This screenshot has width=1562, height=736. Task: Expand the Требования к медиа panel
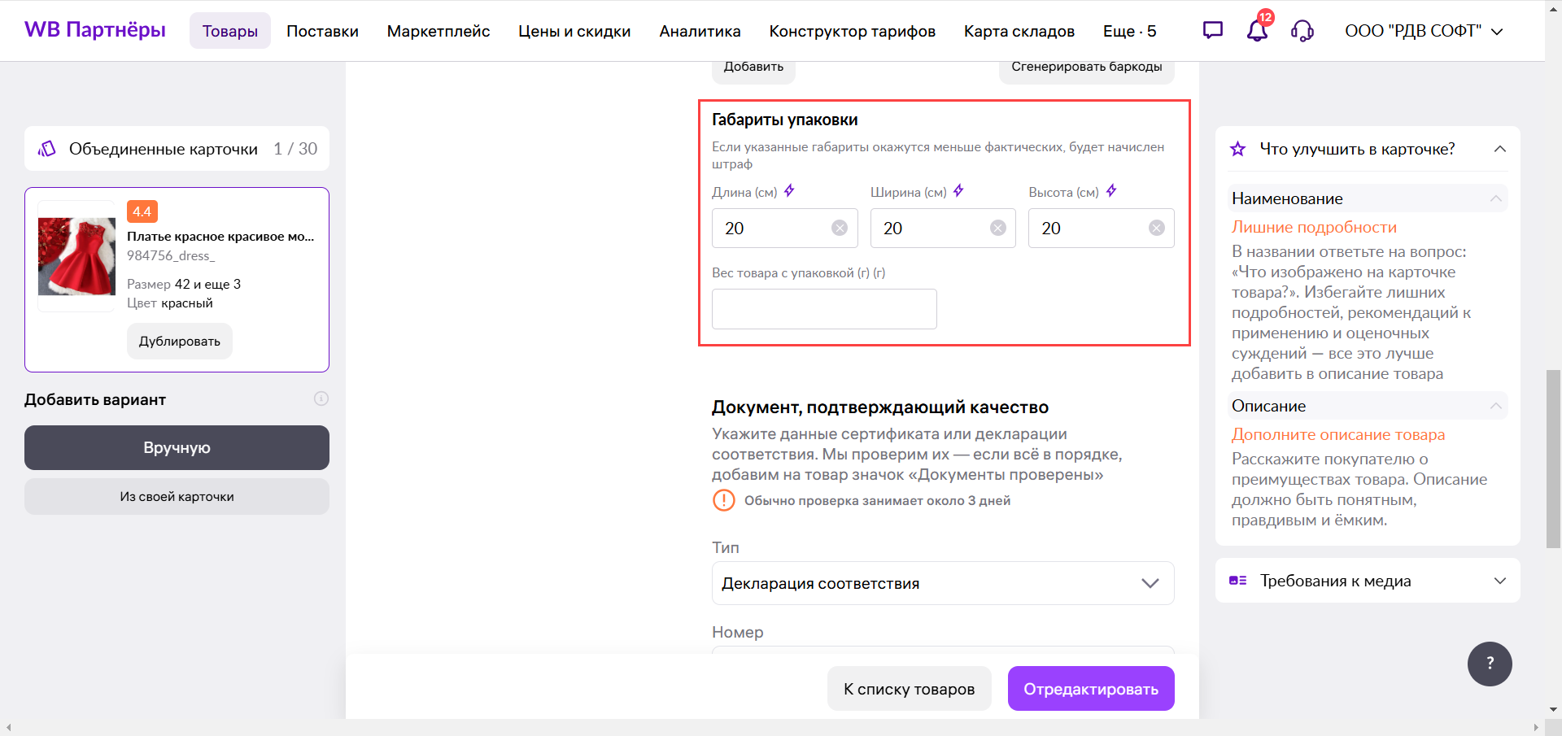[1499, 581]
